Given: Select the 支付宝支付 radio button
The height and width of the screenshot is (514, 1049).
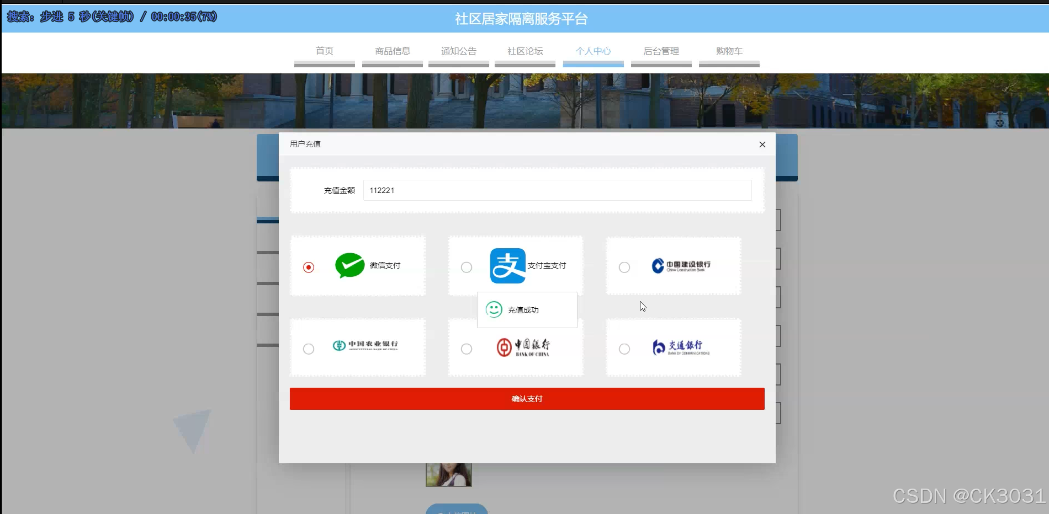Looking at the screenshot, I should click(467, 267).
